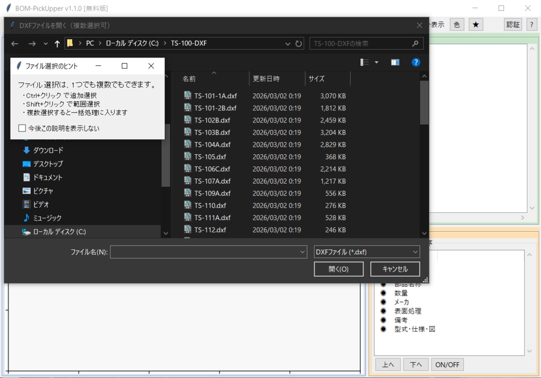Open the file name combo box dropdown
Screen dimensions: 541x378
[x=303, y=252]
